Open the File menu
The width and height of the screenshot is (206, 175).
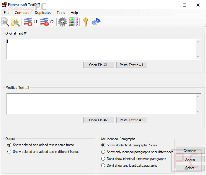point(6,13)
